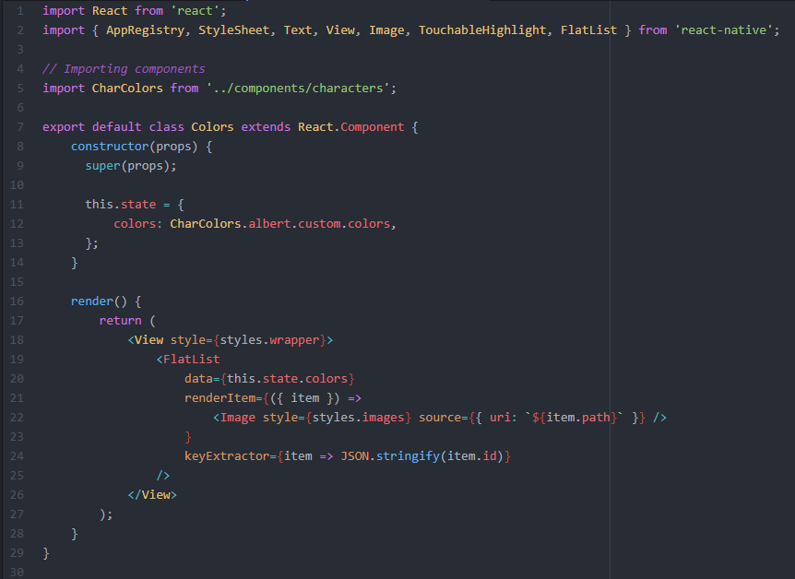Viewport: 795px width, 579px height.
Task: Click the keyExtractor prop
Action: [227, 455]
